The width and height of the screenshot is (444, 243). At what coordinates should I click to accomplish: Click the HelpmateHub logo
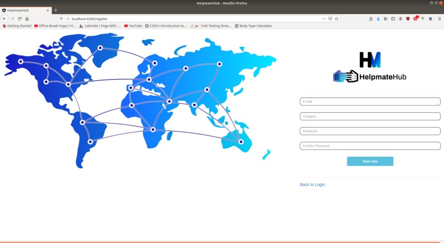[x=370, y=67]
